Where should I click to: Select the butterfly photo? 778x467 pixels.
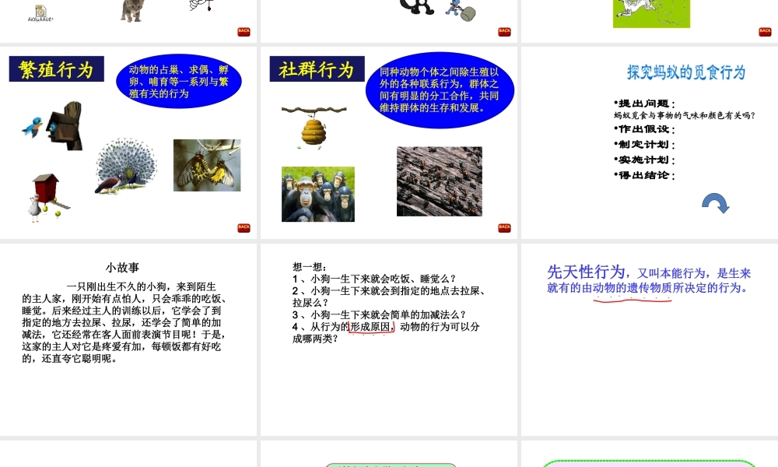click(x=207, y=165)
